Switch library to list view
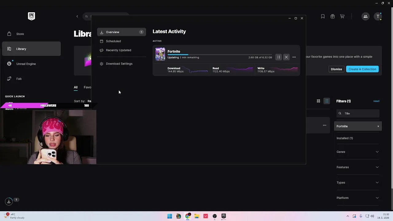Image resolution: width=393 pixels, height=221 pixels. click(x=327, y=101)
